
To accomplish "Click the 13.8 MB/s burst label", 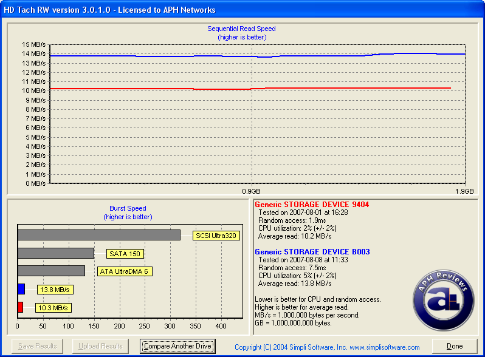I will coord(55,290).
